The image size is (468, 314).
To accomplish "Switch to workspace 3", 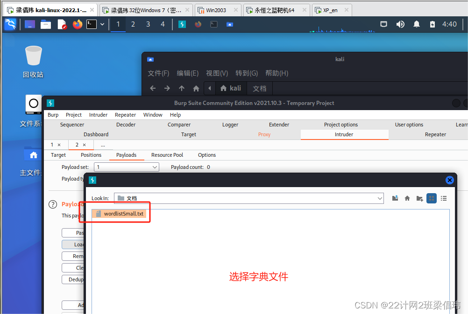I will (x=148, y=24).
